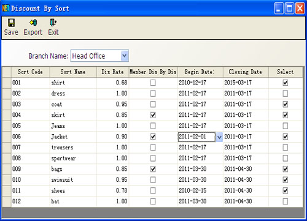
Task: Click sort code cell '004'
Action: coord(30,115)
